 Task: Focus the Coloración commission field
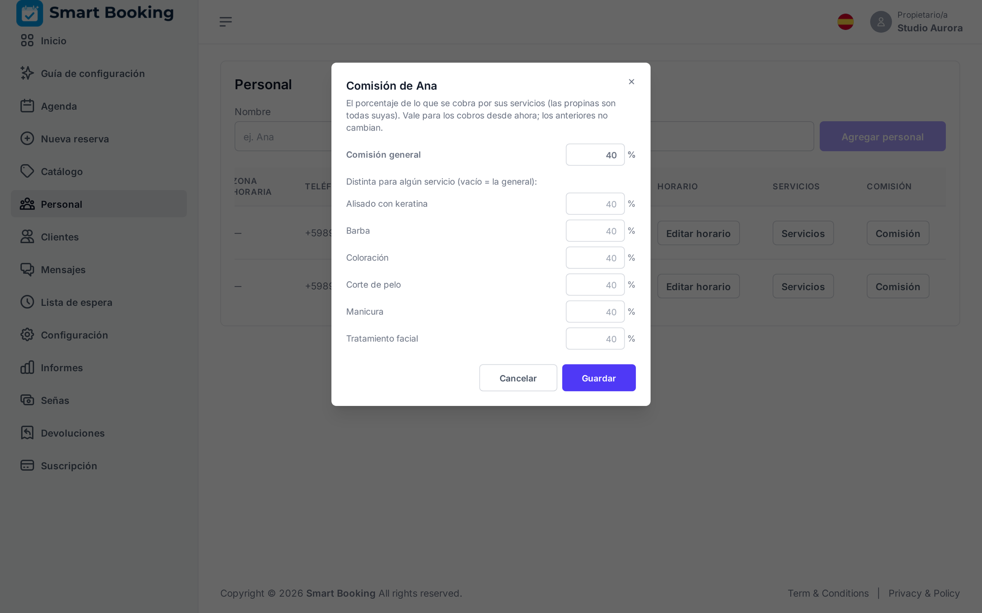[595, 258]
